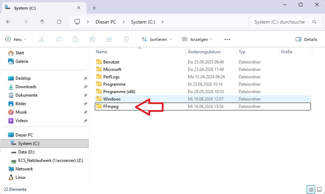Unpin Desktop via its pin icon
Viewport: 325px width, 194px height.
(85, 78)
